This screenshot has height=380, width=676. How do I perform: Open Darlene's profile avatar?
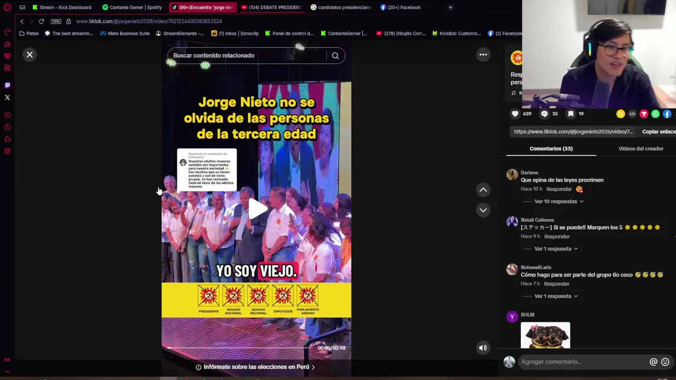point(512,175)
